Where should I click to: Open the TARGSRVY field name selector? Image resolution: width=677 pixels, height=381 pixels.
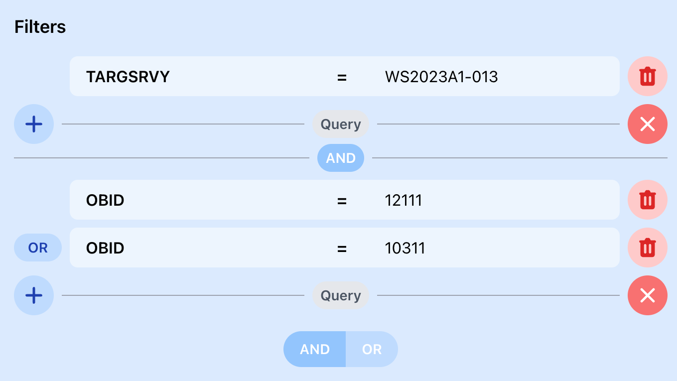[x=128, y=77]
